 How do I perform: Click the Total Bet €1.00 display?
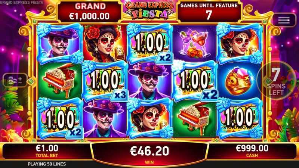[47, 151]
